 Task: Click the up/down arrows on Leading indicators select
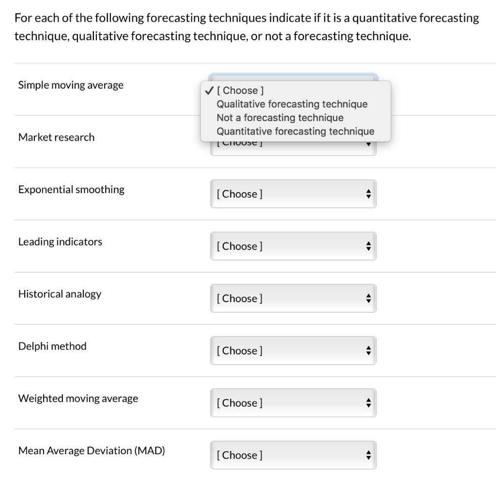369,246
